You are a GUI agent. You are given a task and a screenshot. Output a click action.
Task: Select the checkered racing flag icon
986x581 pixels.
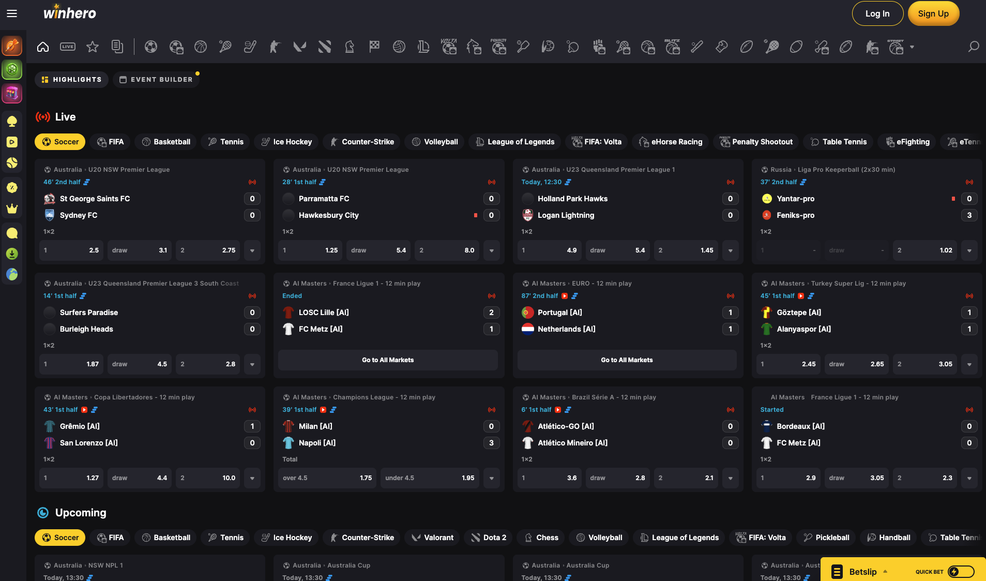[374, 47]
